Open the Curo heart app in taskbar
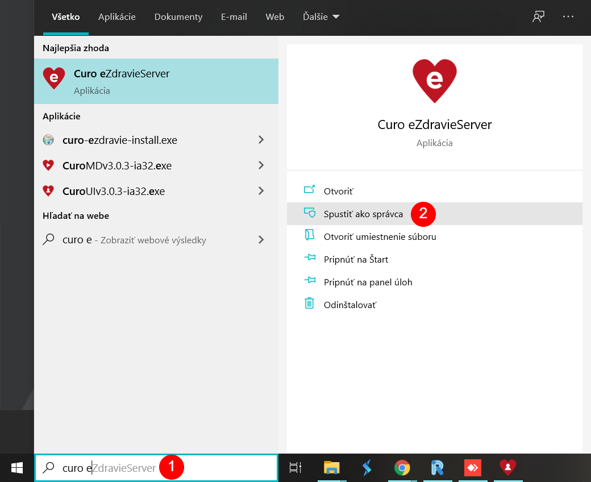 (x=507, y=467)
